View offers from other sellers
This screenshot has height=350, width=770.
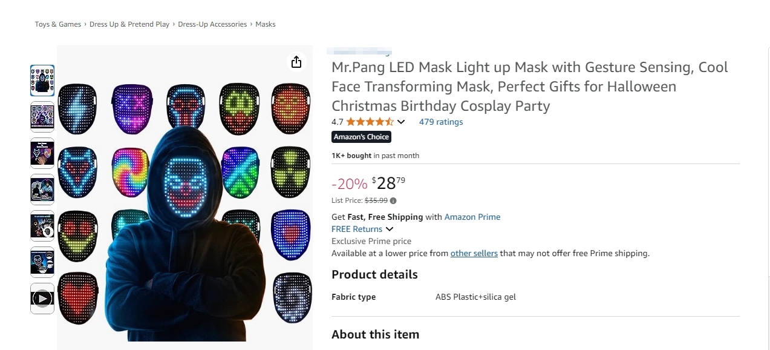pos(474,253)
